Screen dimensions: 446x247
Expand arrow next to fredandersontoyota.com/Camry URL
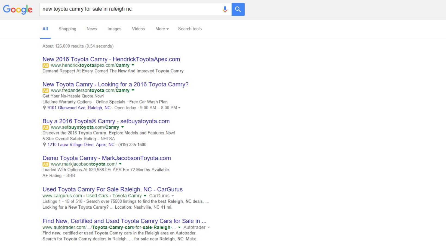point(133,90)
